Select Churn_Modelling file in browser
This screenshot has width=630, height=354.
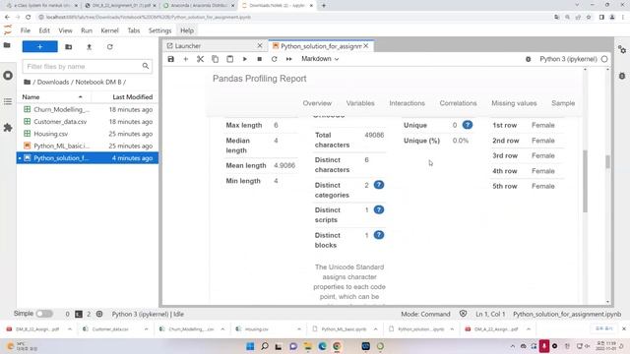pyautogui.click(x=88, y=109)
